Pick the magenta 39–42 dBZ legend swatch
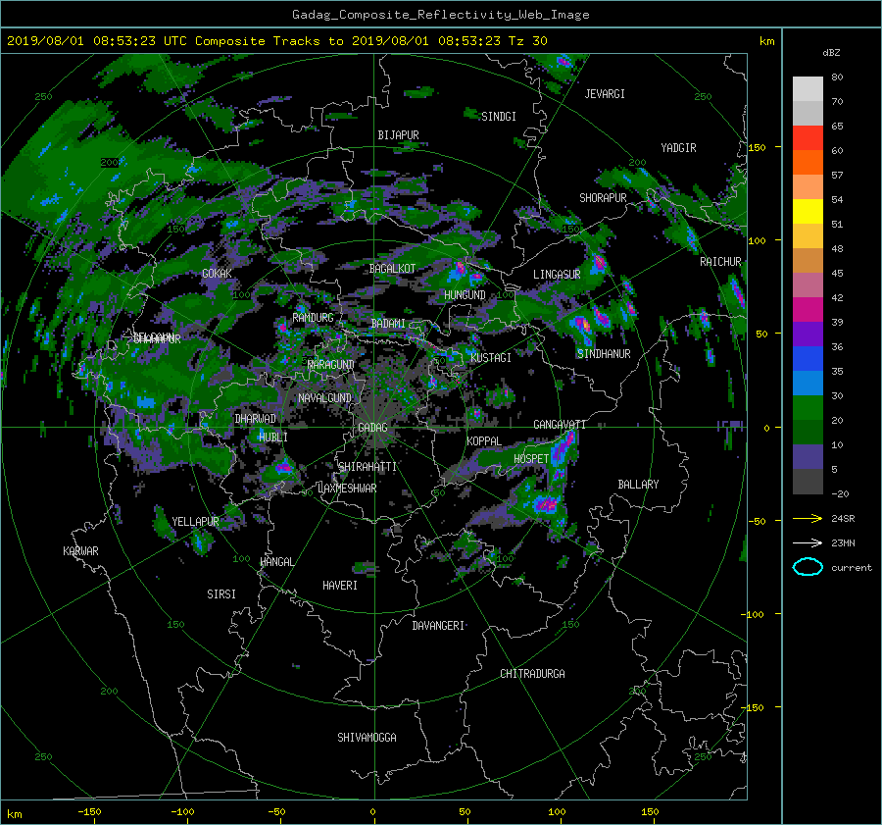 tap(808, 310)
